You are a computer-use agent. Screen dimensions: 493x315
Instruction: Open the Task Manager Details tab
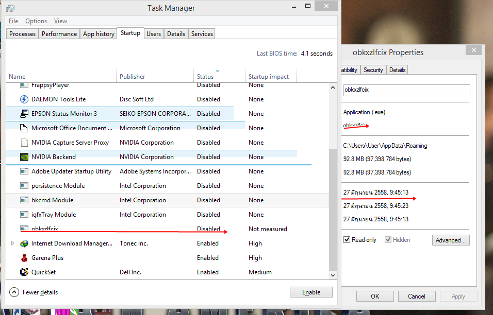tap(176, 34)
